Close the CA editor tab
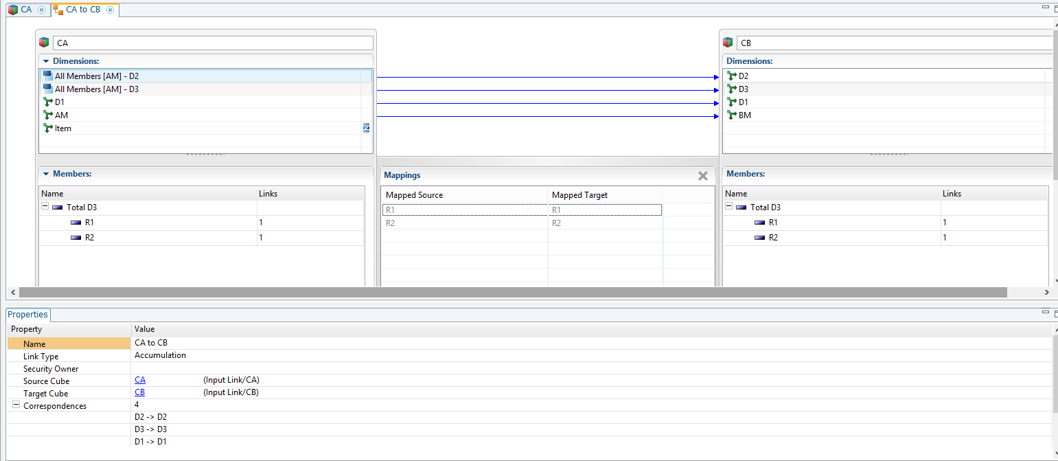The height and width of the screenshot is (461, 1058). [x=42, y=10]
